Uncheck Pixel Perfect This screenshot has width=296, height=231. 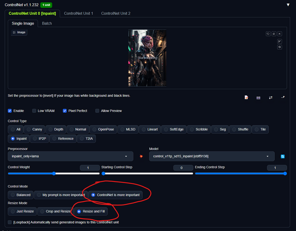point(65,111)
